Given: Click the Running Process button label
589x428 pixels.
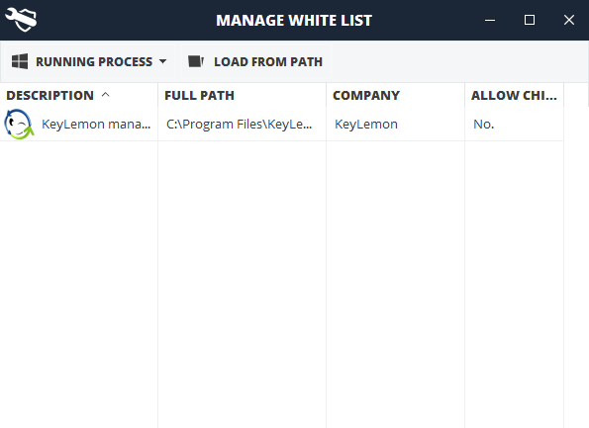Looking at the screenshot, I should coord(94,62).
